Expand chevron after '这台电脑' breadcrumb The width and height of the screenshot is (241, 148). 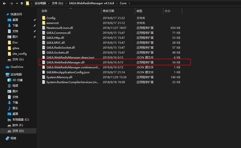click(49, 3)
